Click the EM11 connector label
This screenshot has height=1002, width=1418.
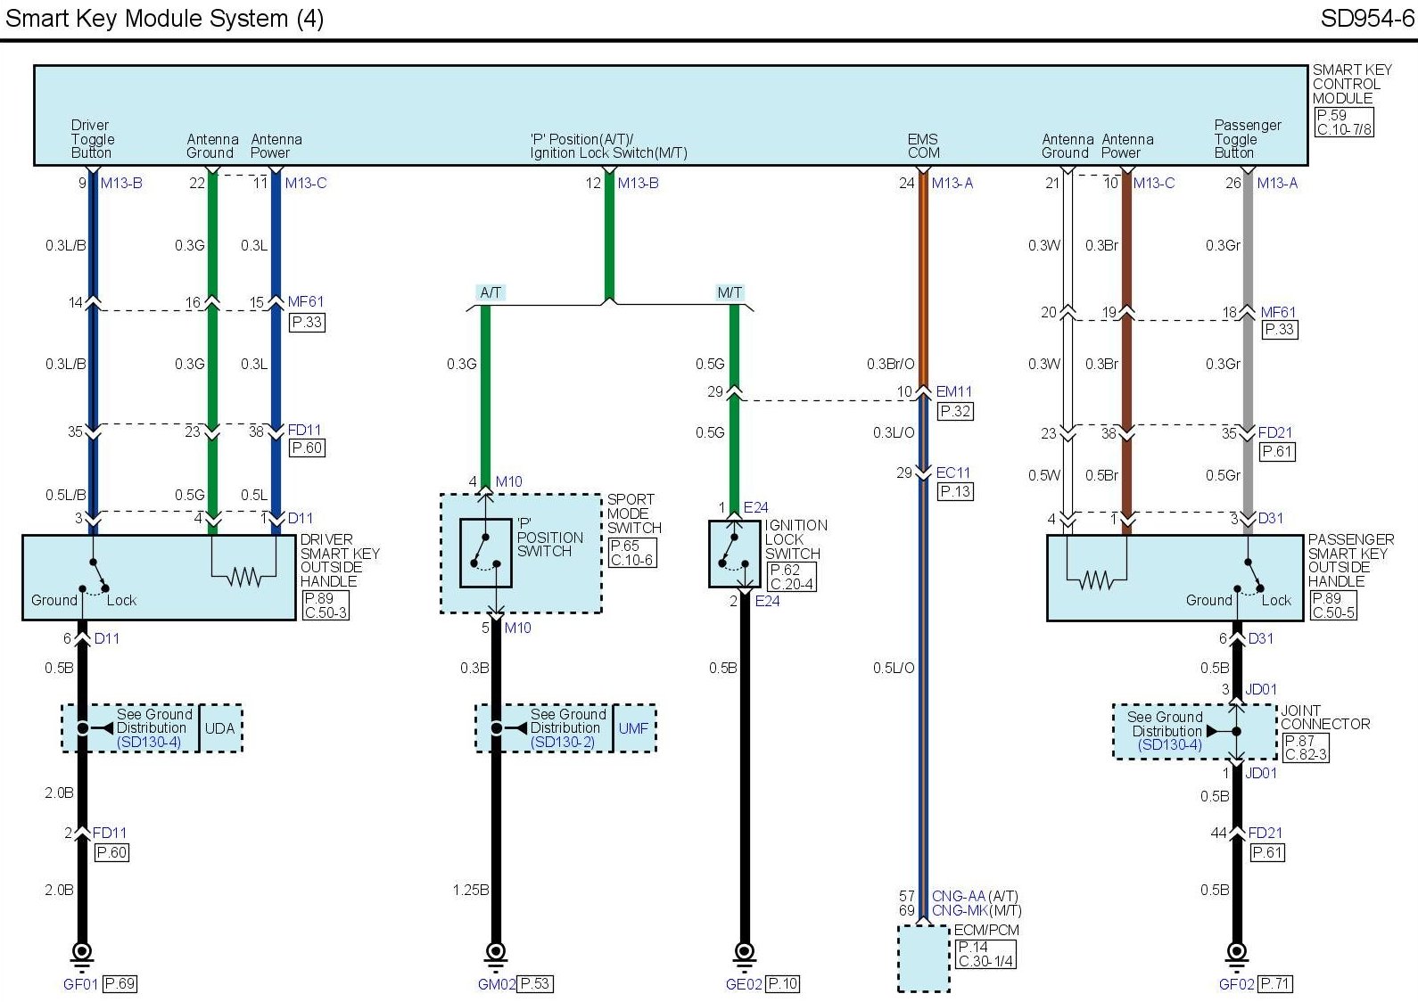pos(953,391)
